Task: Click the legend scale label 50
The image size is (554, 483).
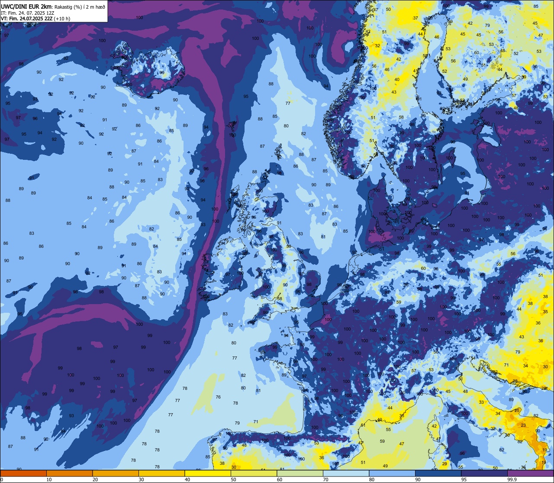Action: (233, 480)
